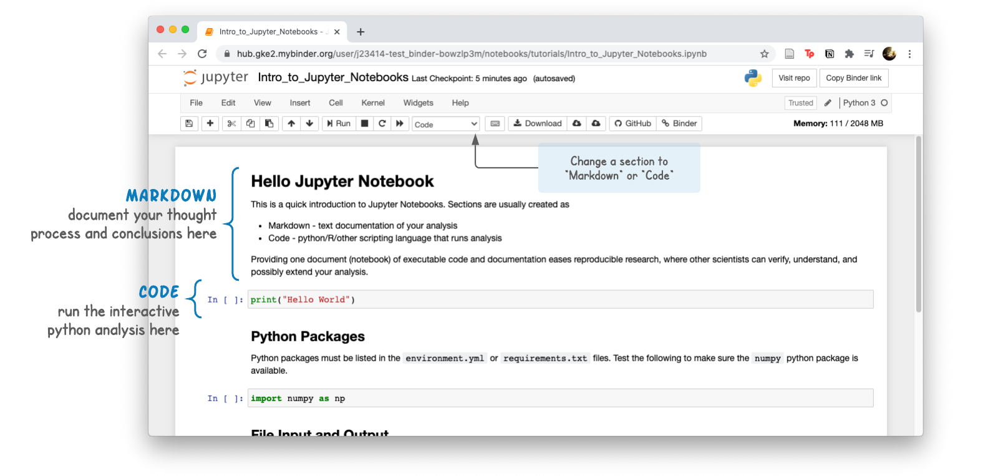Rename the notebook title Intro_to_Jupyter_Notebooks
Image resolution: width=983 pixels, height=476 pixels.
(x=333, y=77)
